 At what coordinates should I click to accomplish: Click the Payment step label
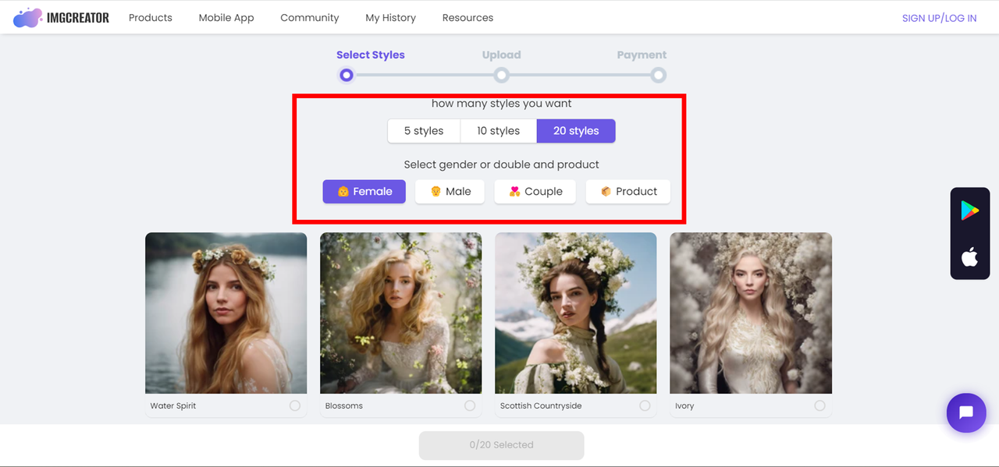pyautogui.click(x=642, y=55)
